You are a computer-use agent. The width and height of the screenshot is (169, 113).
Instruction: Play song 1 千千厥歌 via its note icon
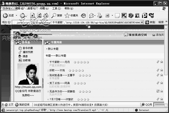[158, 62]
